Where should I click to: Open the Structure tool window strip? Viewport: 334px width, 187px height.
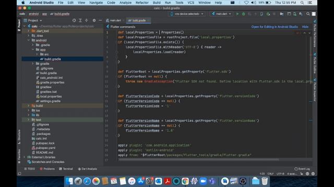(x=19, y=137)
